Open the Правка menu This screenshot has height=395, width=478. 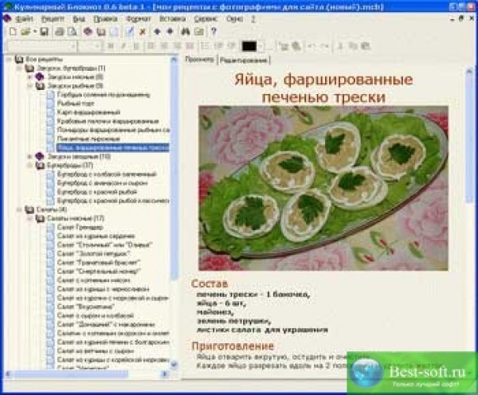[105, 19]
